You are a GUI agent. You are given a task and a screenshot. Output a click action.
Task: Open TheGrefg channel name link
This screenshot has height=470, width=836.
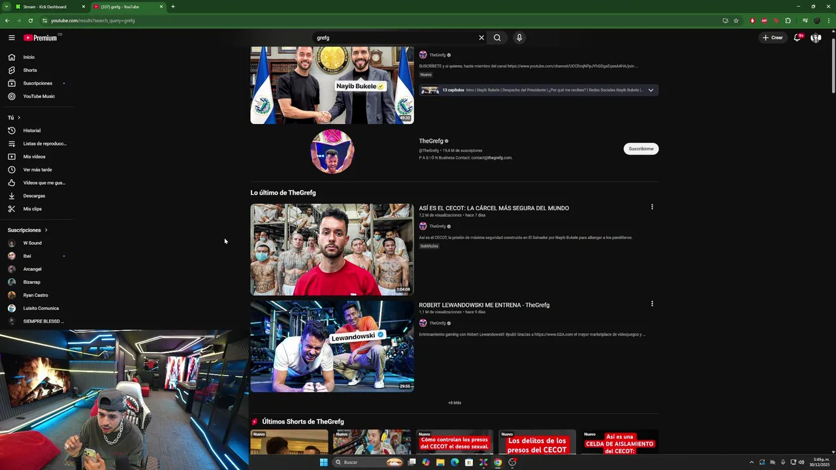click(x=431, y=141)
